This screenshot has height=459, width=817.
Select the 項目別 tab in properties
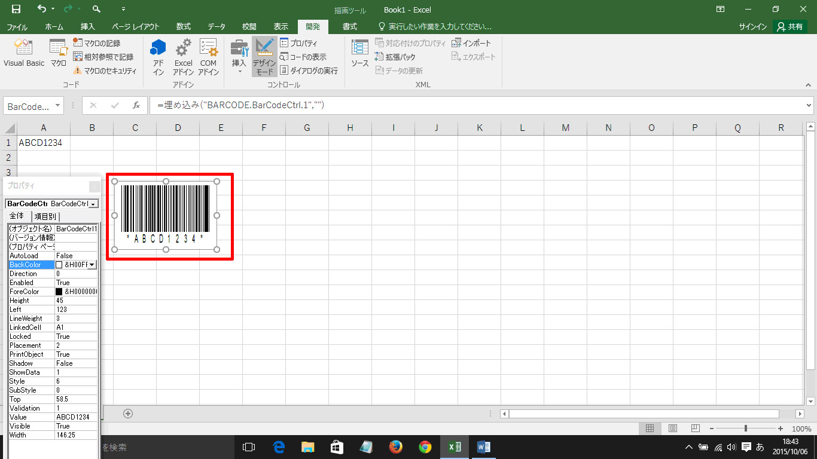[45, 216]
